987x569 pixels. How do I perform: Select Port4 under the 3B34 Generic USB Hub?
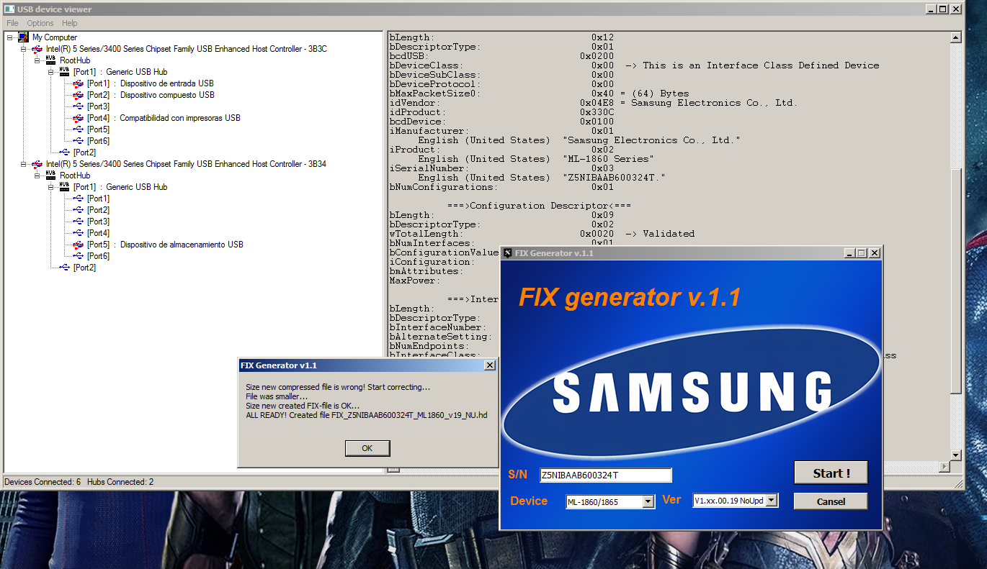[x=98, y=233]
